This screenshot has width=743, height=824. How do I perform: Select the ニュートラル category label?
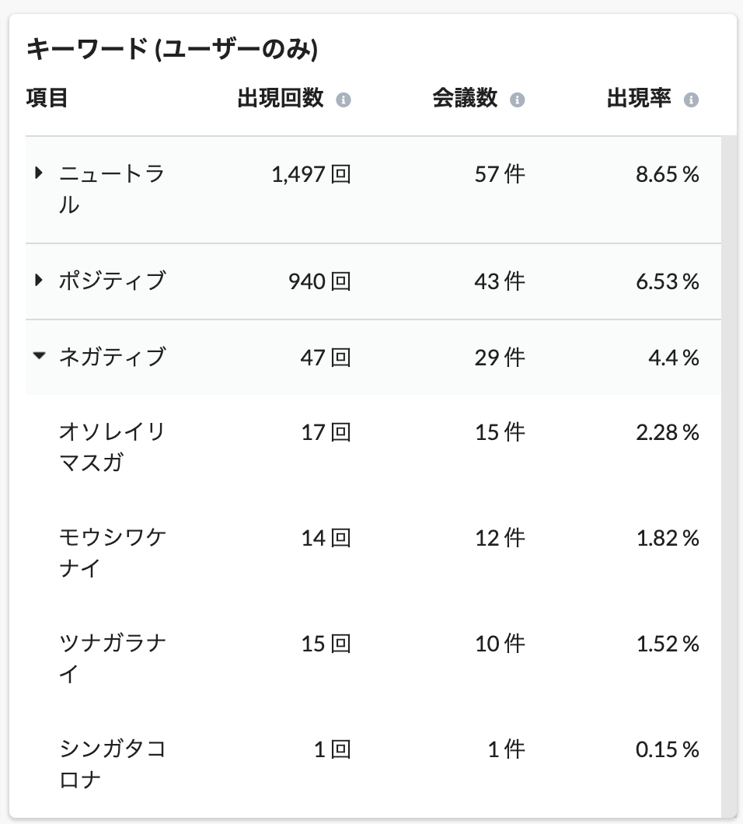coord(112,189)
